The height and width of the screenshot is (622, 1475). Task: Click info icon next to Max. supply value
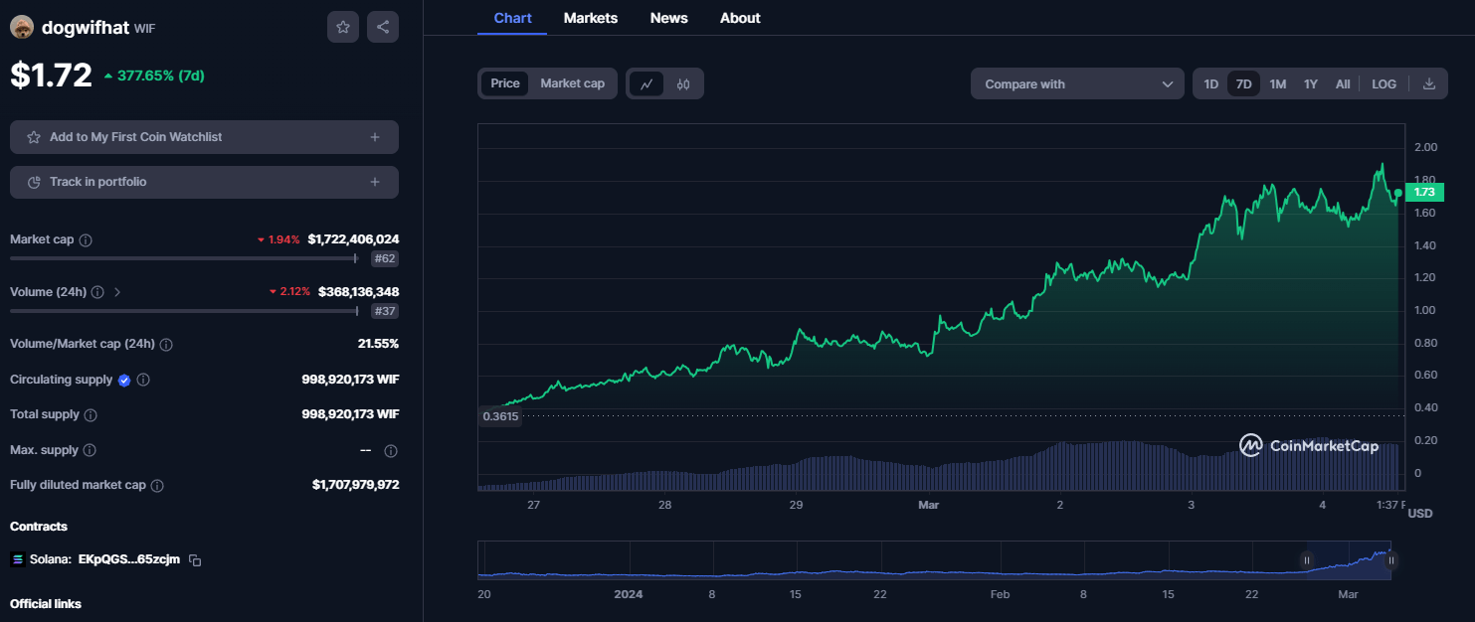coord(391,451)
